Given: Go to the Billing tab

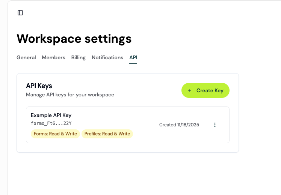Looking at the screenshot, I should click(78, 57).
